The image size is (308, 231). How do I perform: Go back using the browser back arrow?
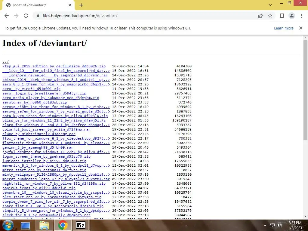(x=7, y=16)
